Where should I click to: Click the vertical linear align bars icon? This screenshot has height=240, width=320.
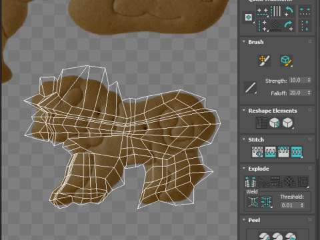tap(275, 11)
